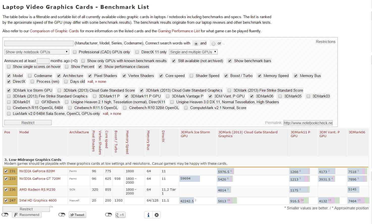Click the GPU search text field

pos(39,43)
